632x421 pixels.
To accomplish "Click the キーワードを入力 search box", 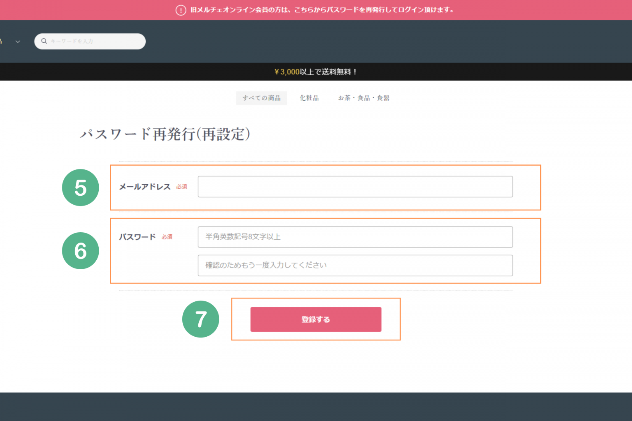I will click(x=95, y=41).
